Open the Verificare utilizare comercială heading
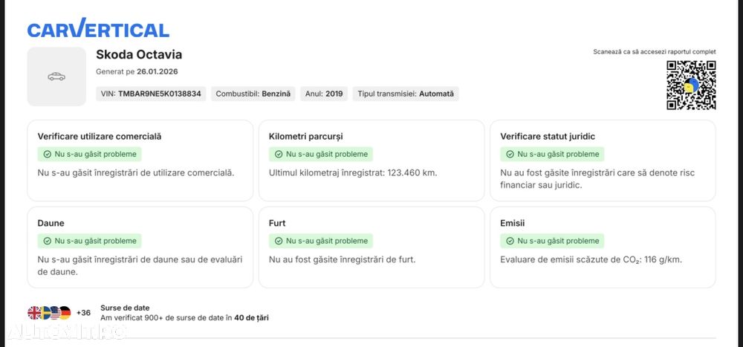This screenshot has height=347, width=743. tap(100, 137)
